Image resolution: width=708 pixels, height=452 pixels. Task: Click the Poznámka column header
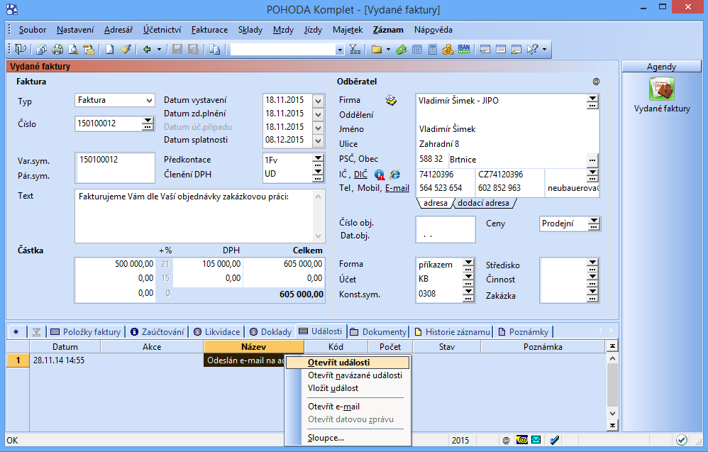click(x=543, y=347)
